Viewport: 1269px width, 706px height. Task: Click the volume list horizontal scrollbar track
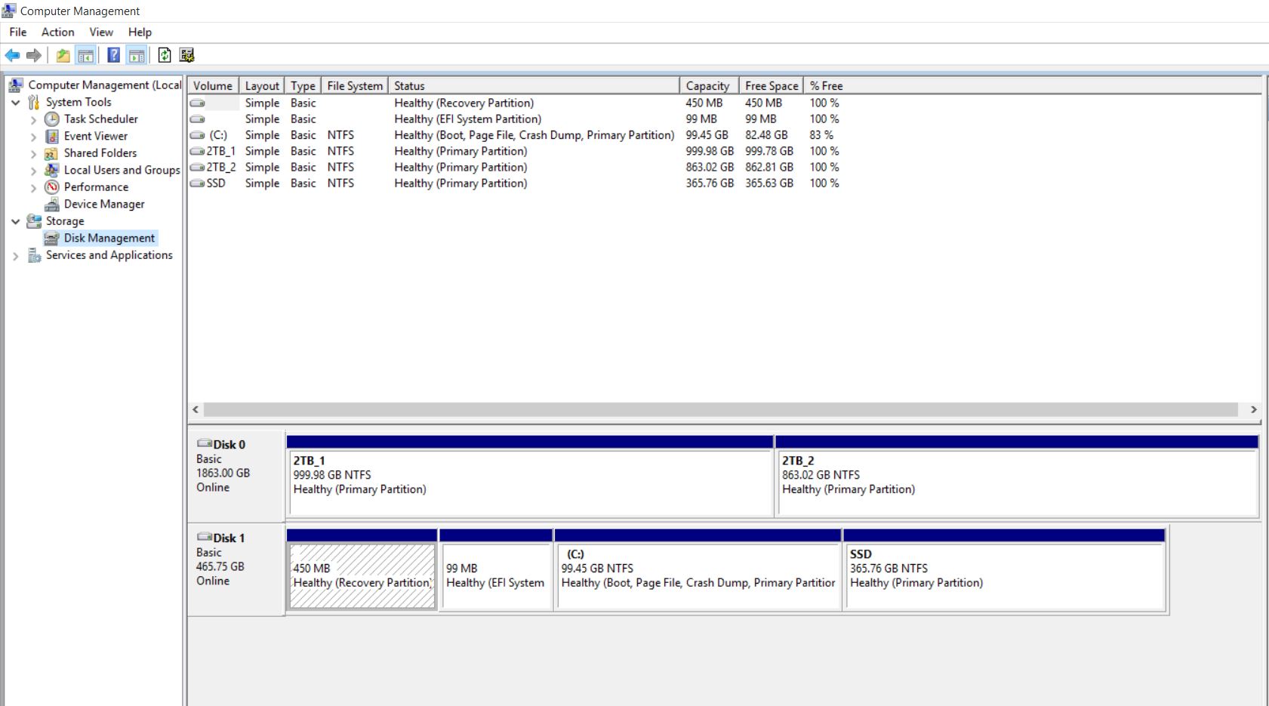coord(721,409)
